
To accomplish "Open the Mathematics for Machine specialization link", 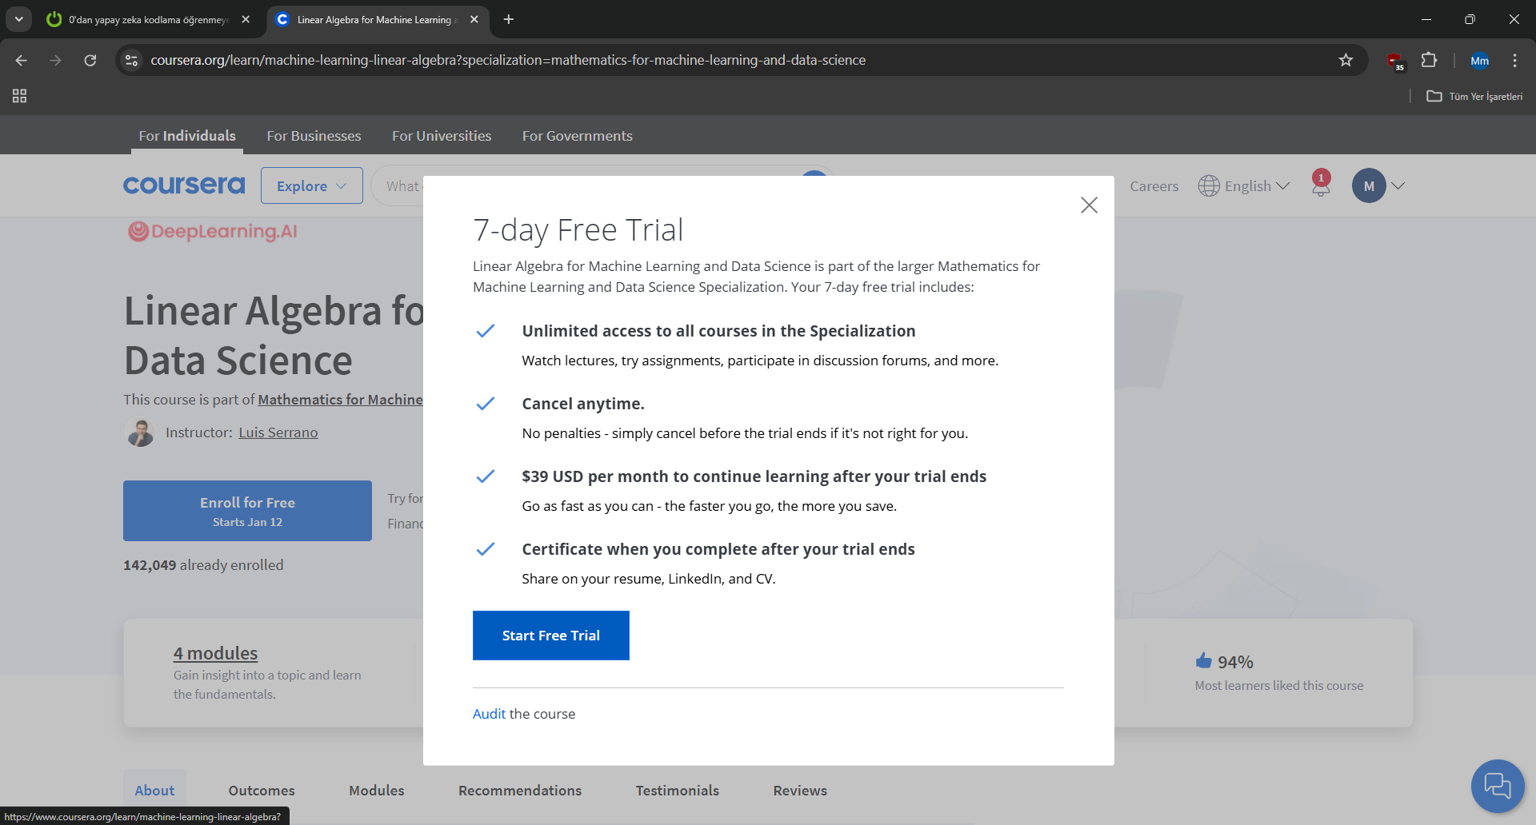I will [x=340, y=400].
